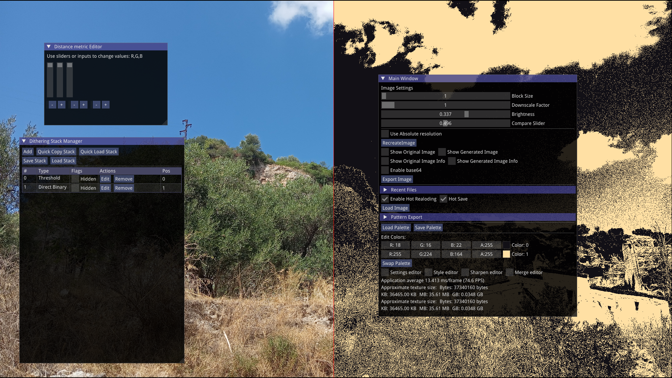
Task: Enable Use Absolute resolution checkbox
Action: (385, 134)
